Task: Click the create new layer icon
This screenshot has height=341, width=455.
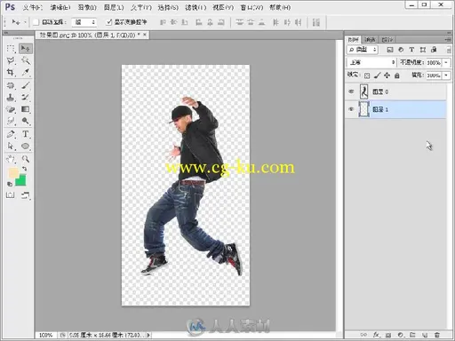Action: click(425, 335)
